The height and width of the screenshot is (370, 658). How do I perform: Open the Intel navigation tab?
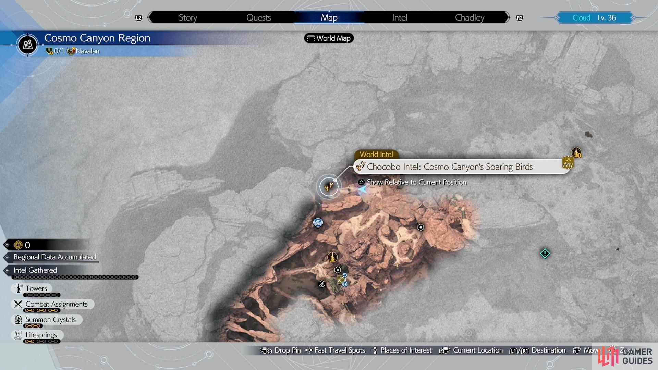click(x=400, y=17)
